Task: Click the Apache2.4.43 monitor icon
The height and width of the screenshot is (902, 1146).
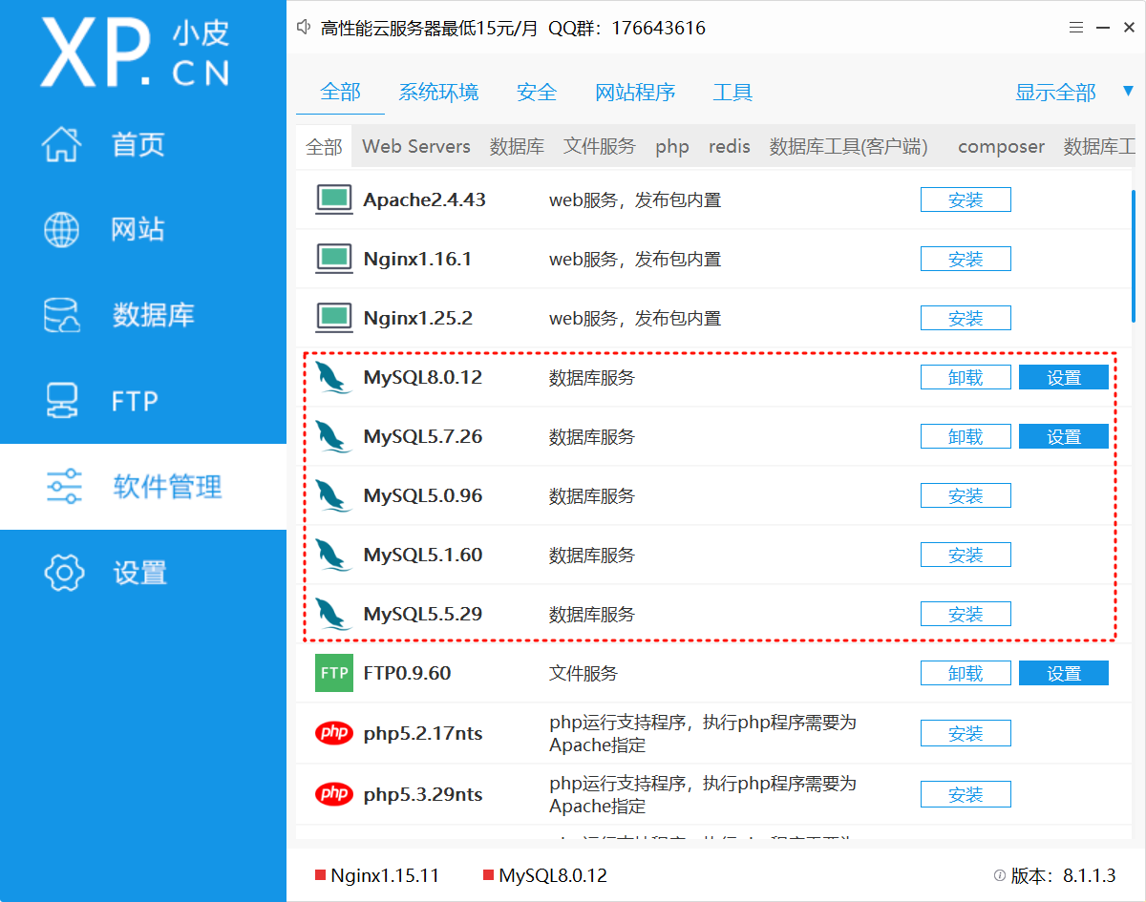Action: 333,199
